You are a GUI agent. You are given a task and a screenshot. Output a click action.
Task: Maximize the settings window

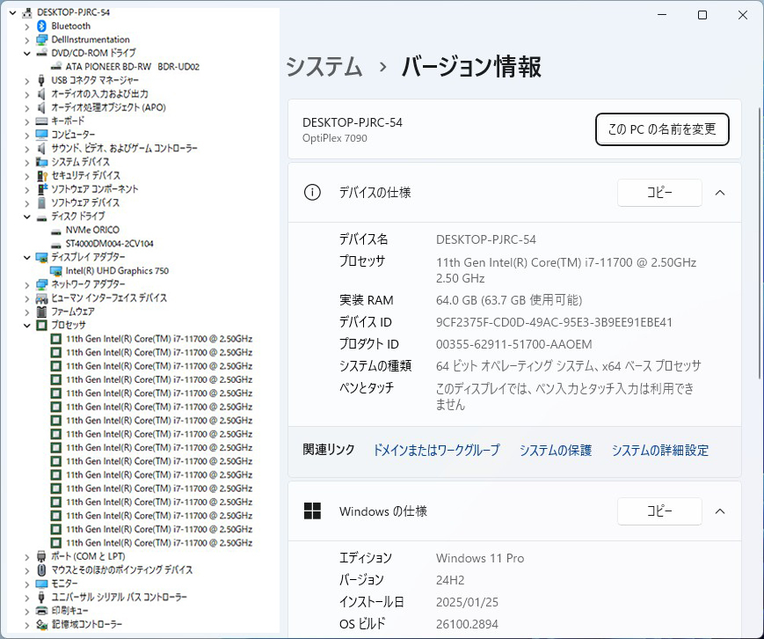click(x=702, y=15)
